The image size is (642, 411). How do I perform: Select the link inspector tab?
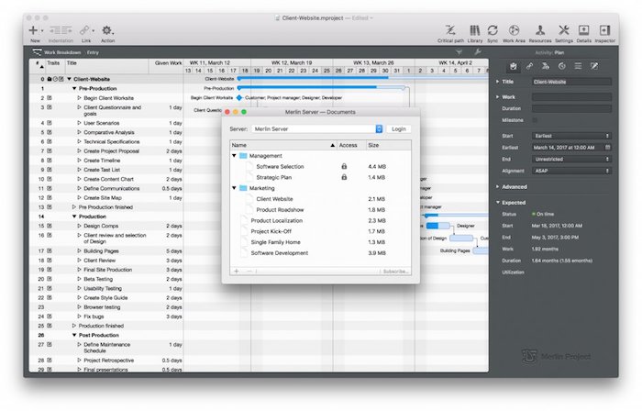[x=529, y=66]
